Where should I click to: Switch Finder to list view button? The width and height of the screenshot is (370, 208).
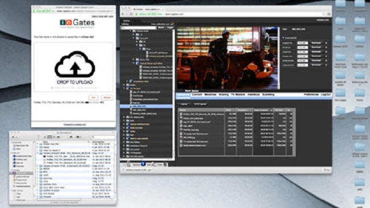point(50,137)
